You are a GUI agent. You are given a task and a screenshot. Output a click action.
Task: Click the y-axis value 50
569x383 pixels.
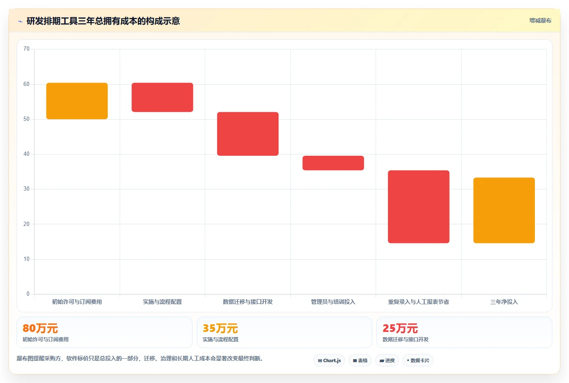click(x=26, y=119)
